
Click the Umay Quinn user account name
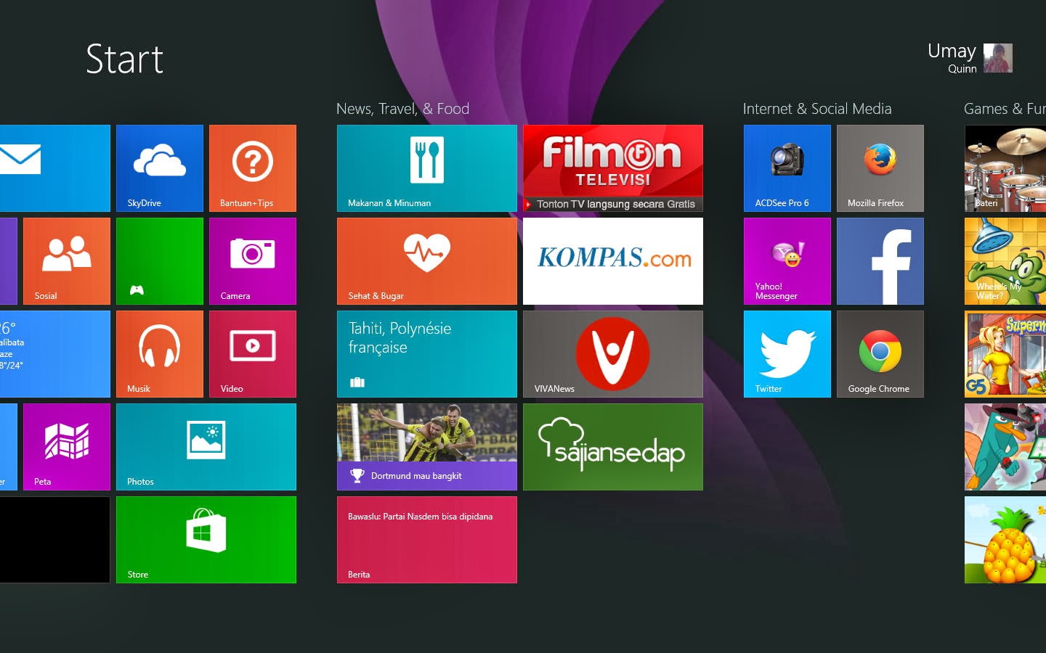(952, 58)
